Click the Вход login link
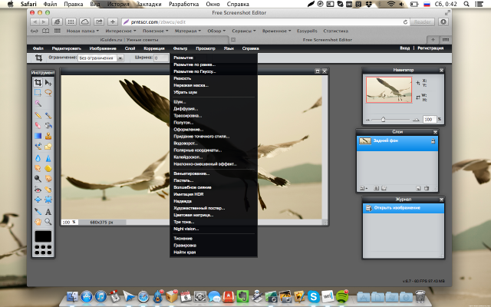This screenshot has height=307, width=491. point(405,48)
